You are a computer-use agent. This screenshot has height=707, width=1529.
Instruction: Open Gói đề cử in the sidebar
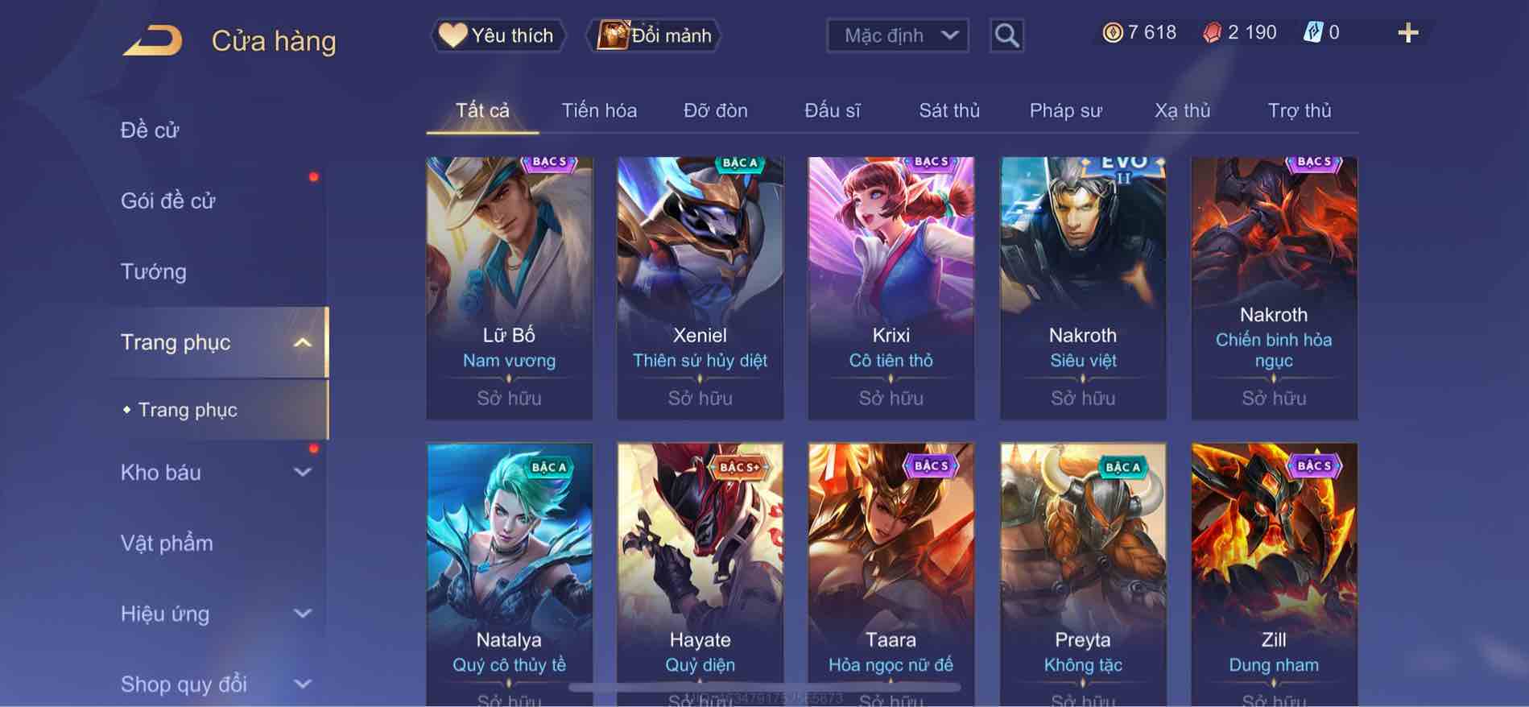pyautogui.click(x=167, y=201)
